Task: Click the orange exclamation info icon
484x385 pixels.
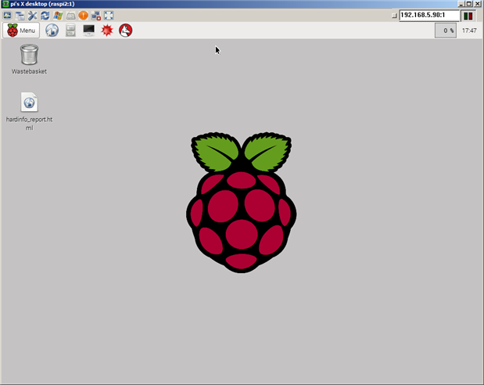Action: coord(84,16)
